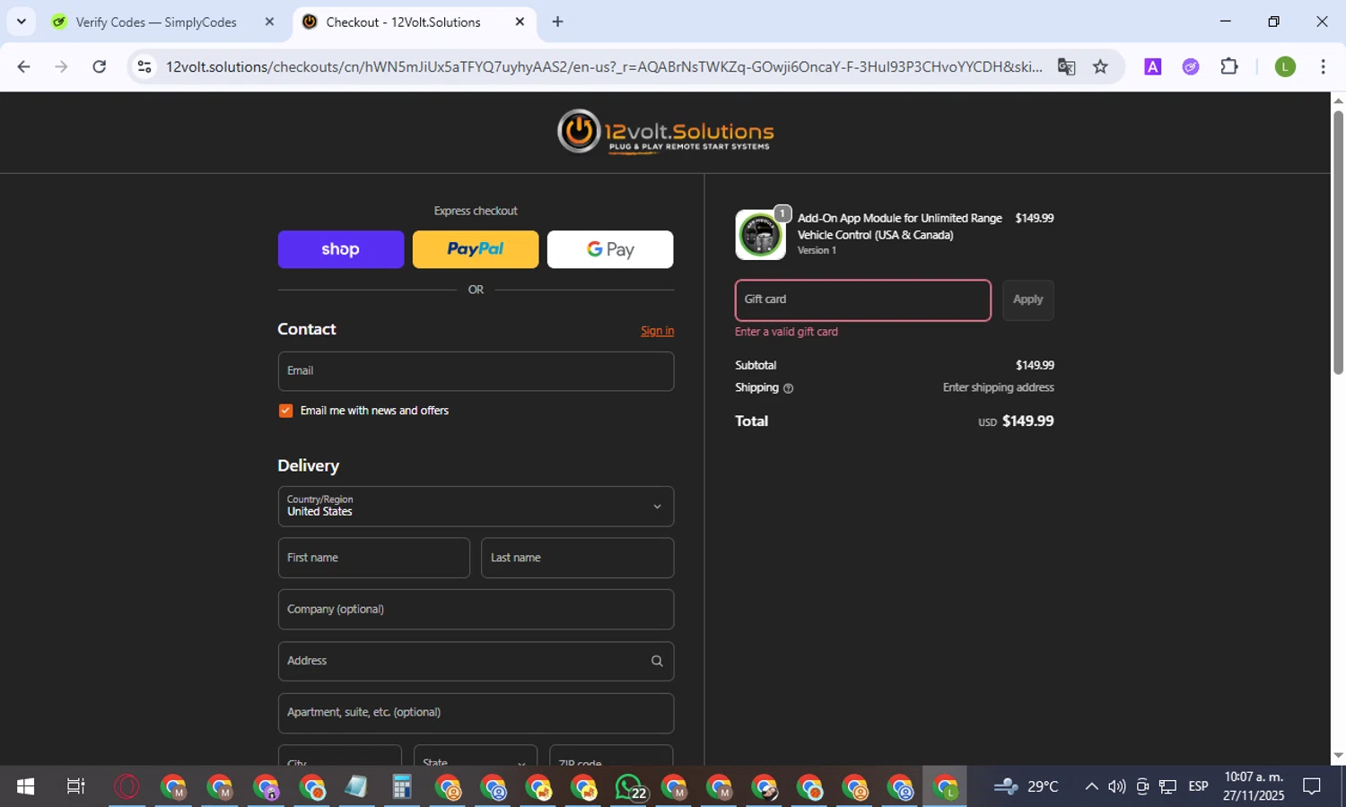Viewport: 1346px width, 807px height.
Task: Click the Shipping info question-mark icon
Action: click(788, 388)
